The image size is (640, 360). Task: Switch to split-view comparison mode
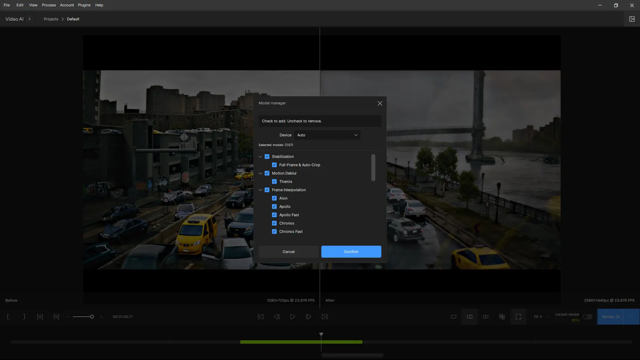tap(469, 317)
